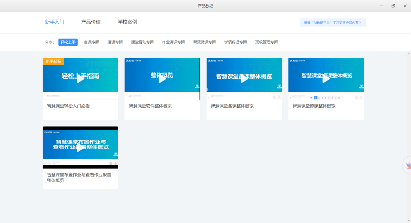
Task: Play the 整体概览 video thumbnail
Action: click(162, 79)
